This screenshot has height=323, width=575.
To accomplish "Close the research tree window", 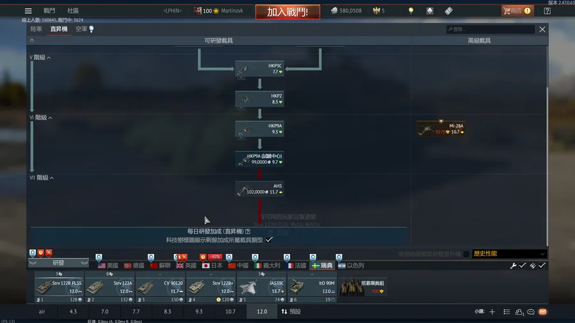I will pyautogui.click(x=542, y=29).
